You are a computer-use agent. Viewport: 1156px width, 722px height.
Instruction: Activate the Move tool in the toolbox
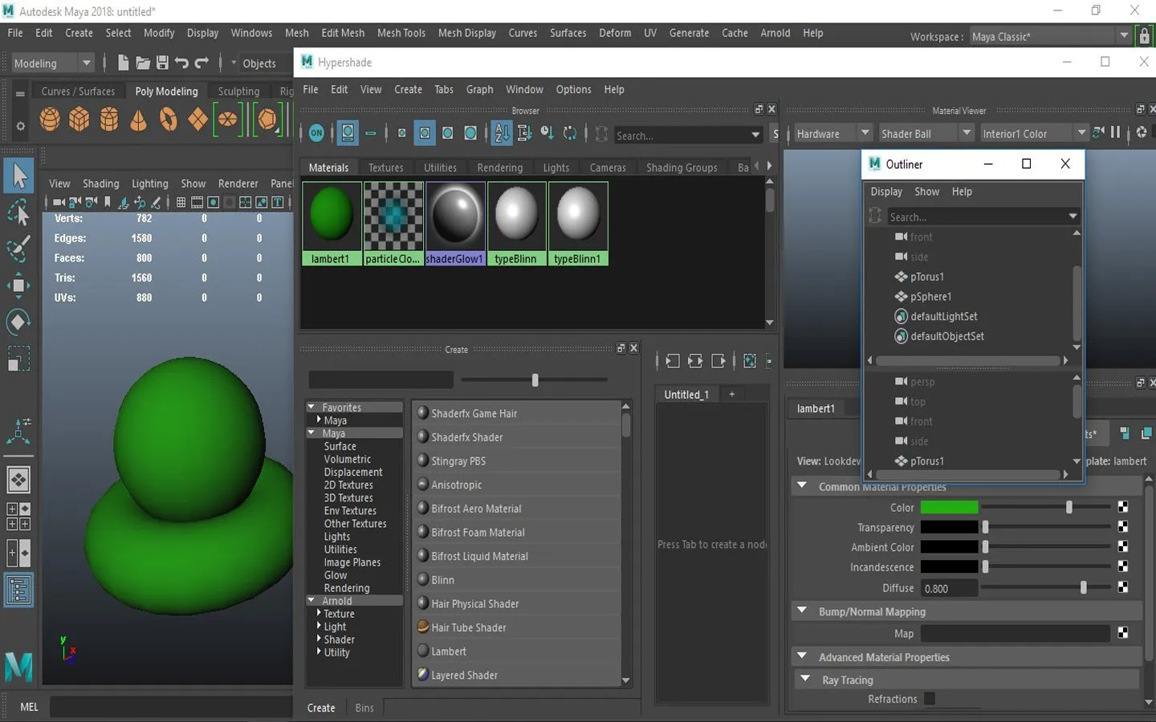coord(18,286)
